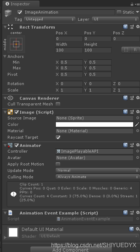This screenshot has height=252, width=140.
Task: Open Default UI Material help icon
Action: tap(131, 229)
